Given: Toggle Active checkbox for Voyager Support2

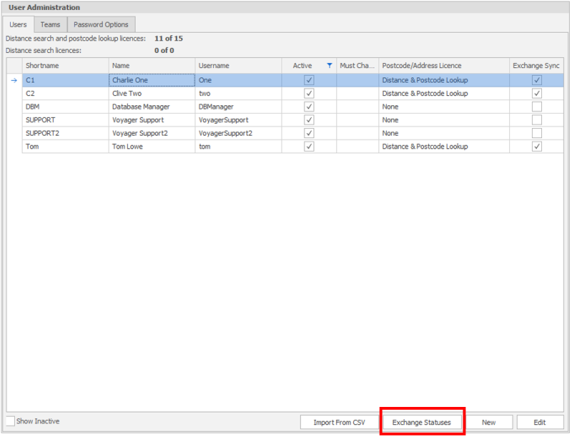Looking at the screenshot, I should point(309,133).
